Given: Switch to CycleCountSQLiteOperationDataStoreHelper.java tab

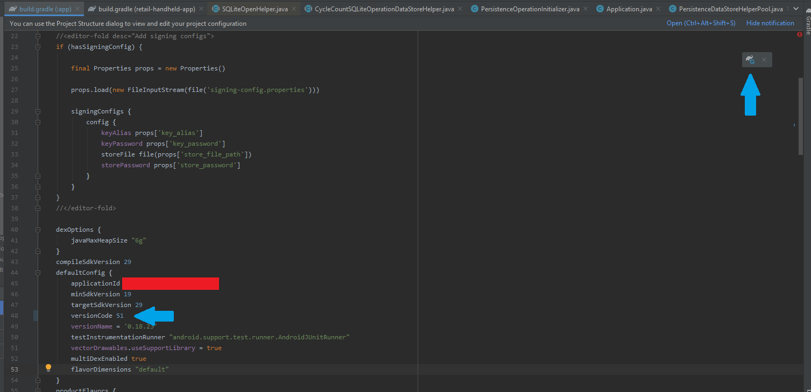Looking at the screenshot, I should pos(384,9).
